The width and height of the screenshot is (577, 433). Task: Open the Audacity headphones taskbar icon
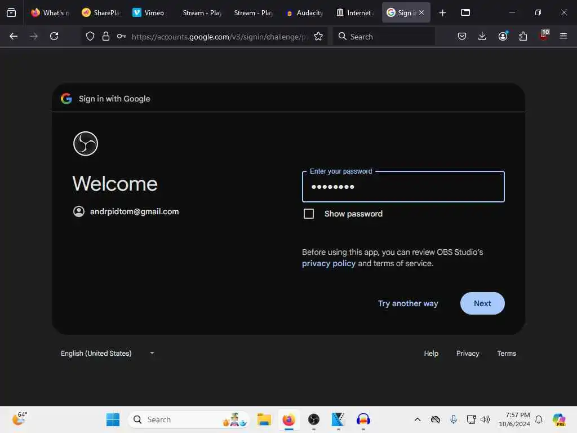click(363, 419)
